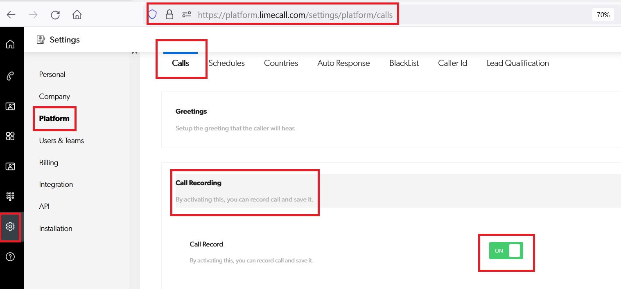Open the dialpad icon in sidebar

coord(10,196)
